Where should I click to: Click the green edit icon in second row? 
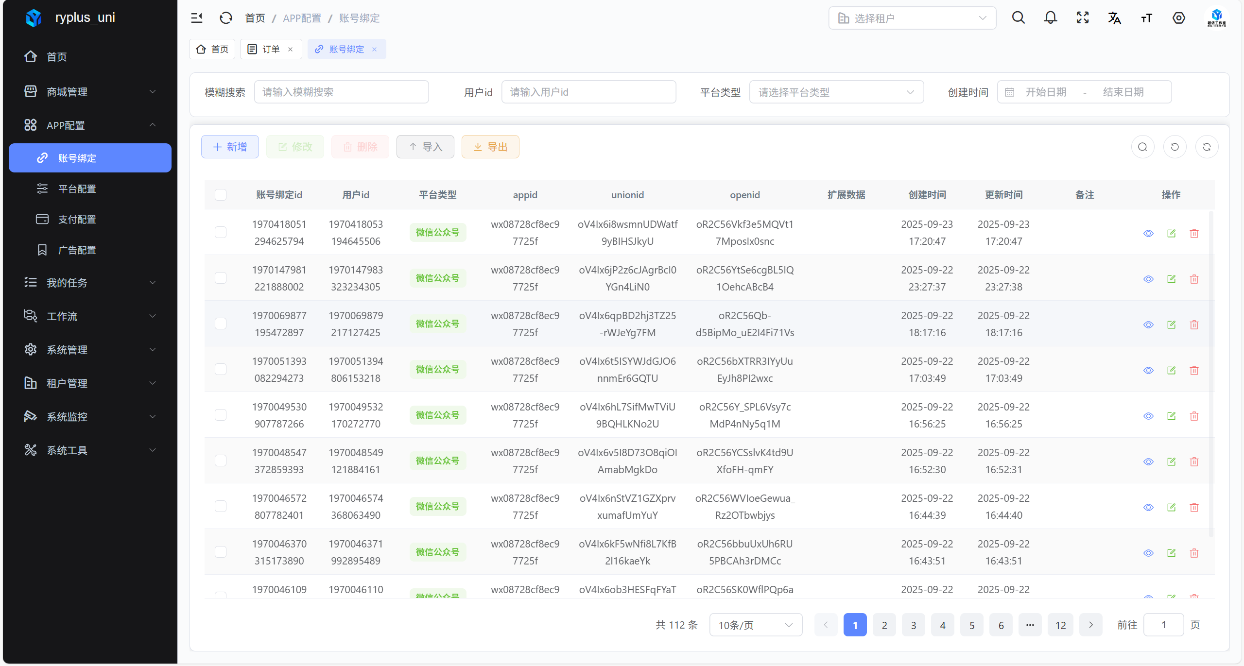(x=1171, y=279)
